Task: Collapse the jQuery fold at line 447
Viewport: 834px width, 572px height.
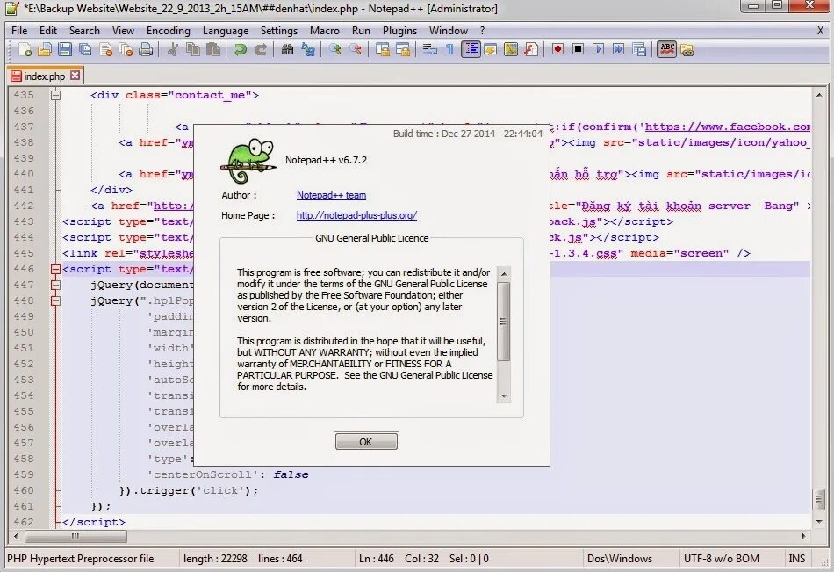Action: [55, 285]
